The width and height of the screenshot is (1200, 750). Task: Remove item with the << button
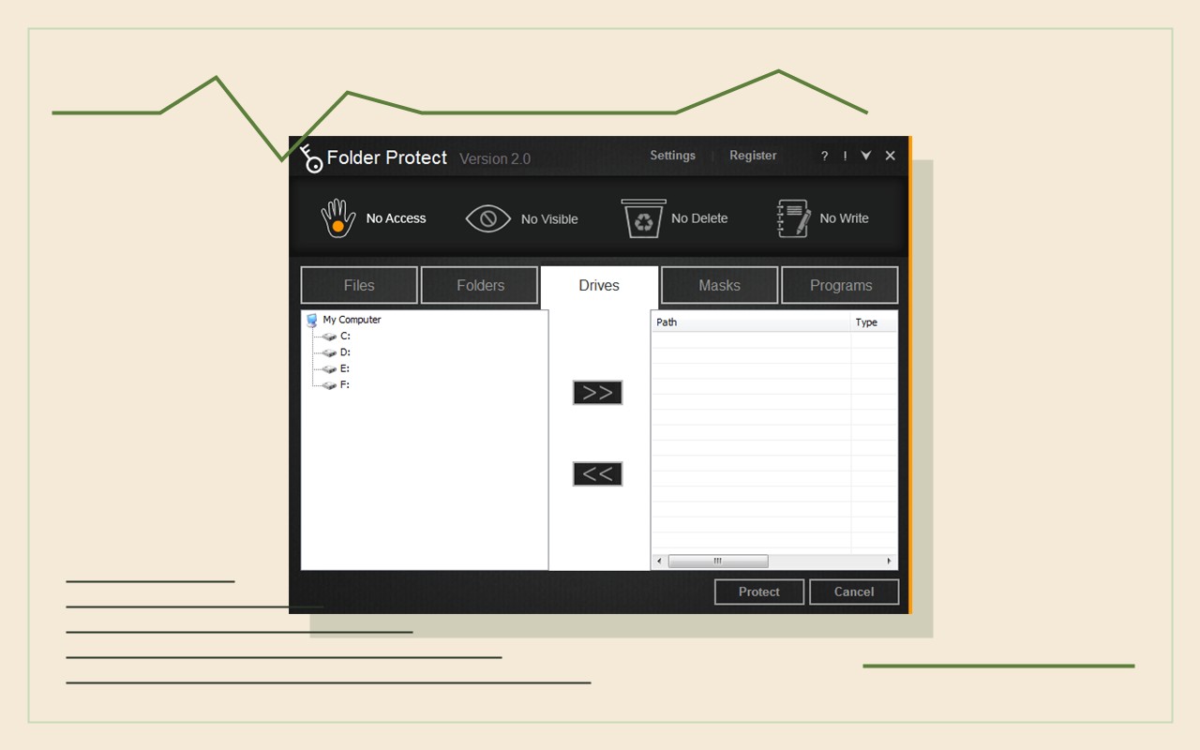tap(597, 474)
